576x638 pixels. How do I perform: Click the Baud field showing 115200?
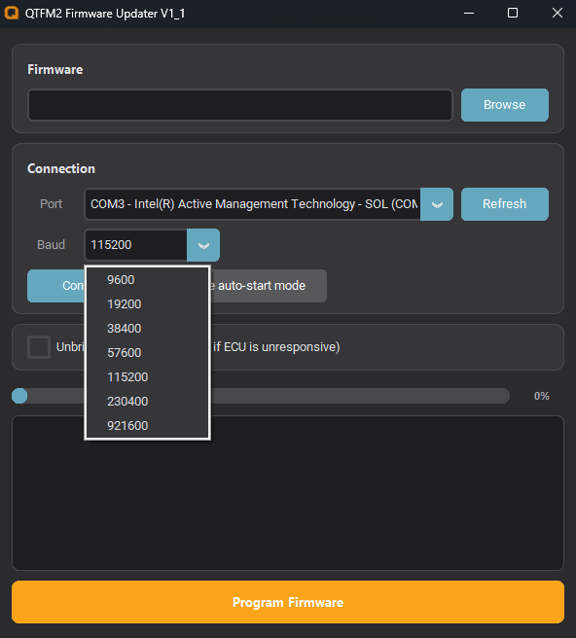135,245
